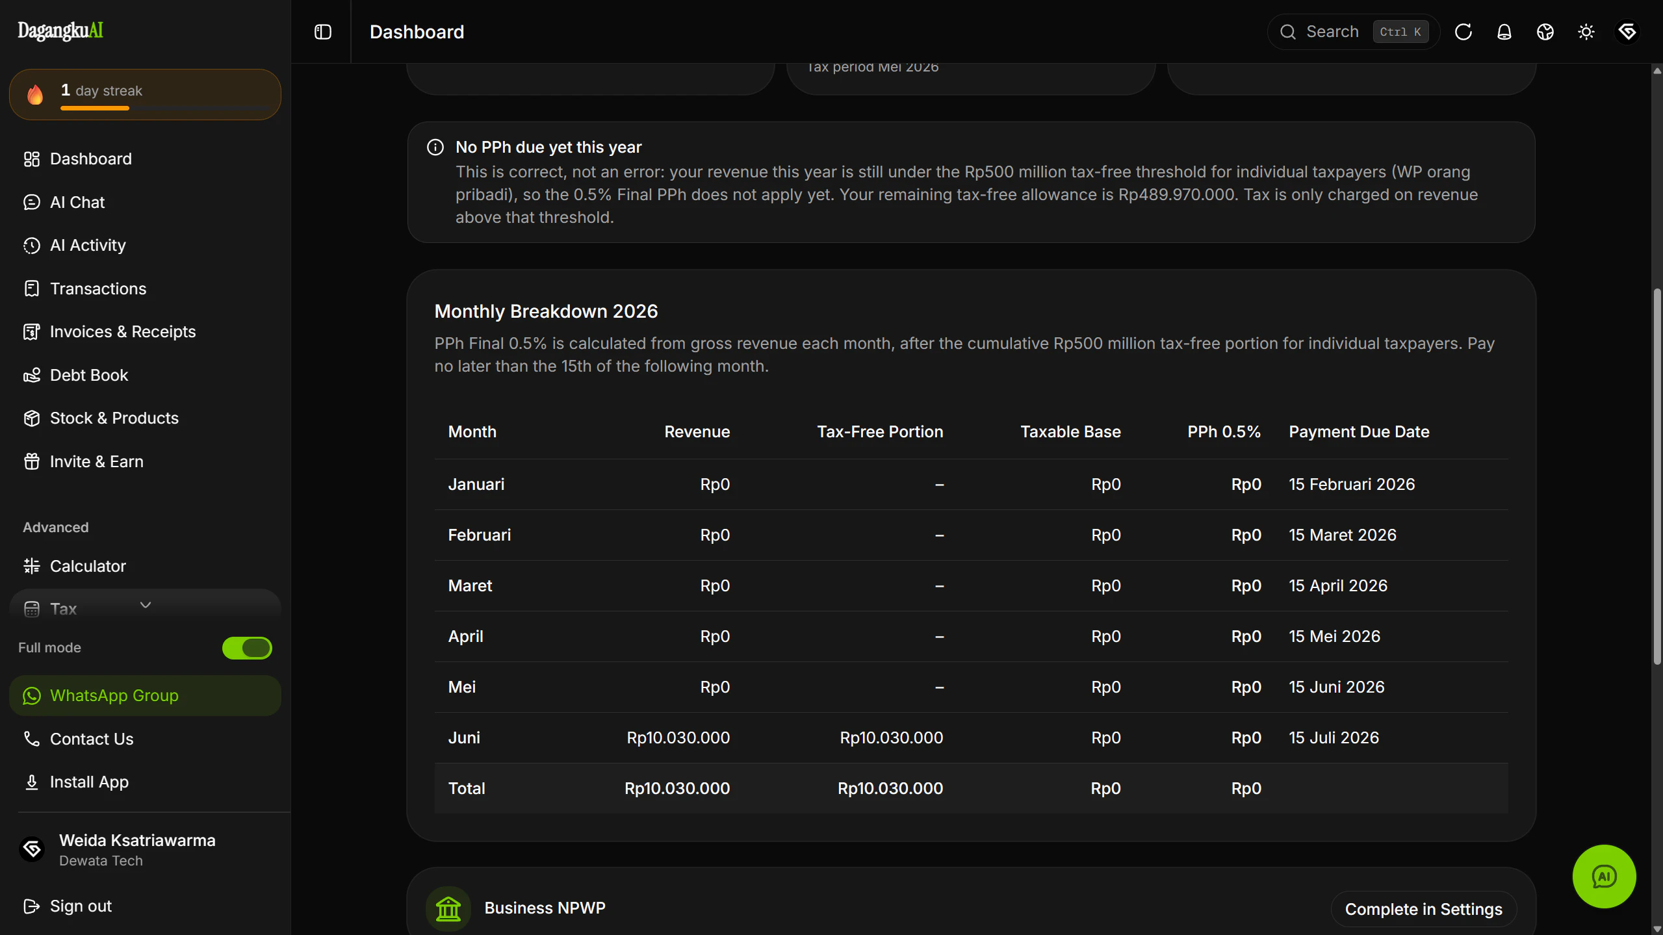Viewport: 1663px width, 935px height.
Task: Open notifications bell icon
Action: (x=1504, y=32)
